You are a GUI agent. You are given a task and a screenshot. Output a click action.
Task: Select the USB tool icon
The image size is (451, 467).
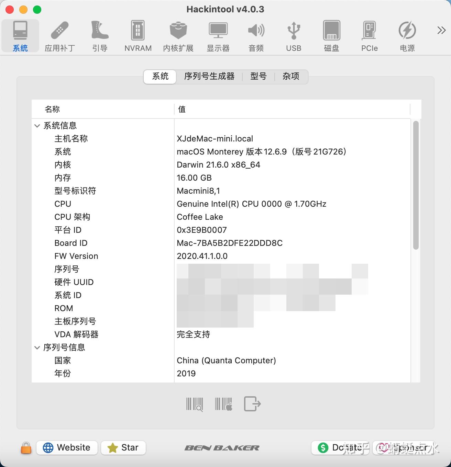pos(293,34)
